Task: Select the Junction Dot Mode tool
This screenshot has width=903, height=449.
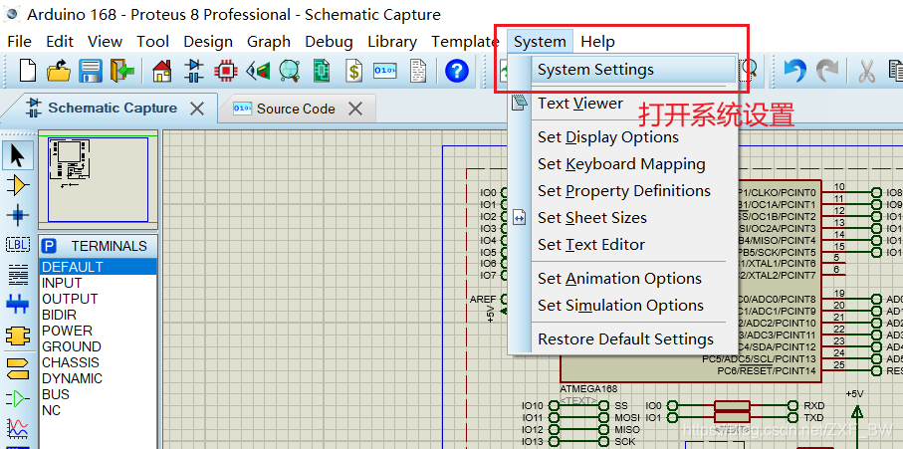Action: tap(18, 215)
